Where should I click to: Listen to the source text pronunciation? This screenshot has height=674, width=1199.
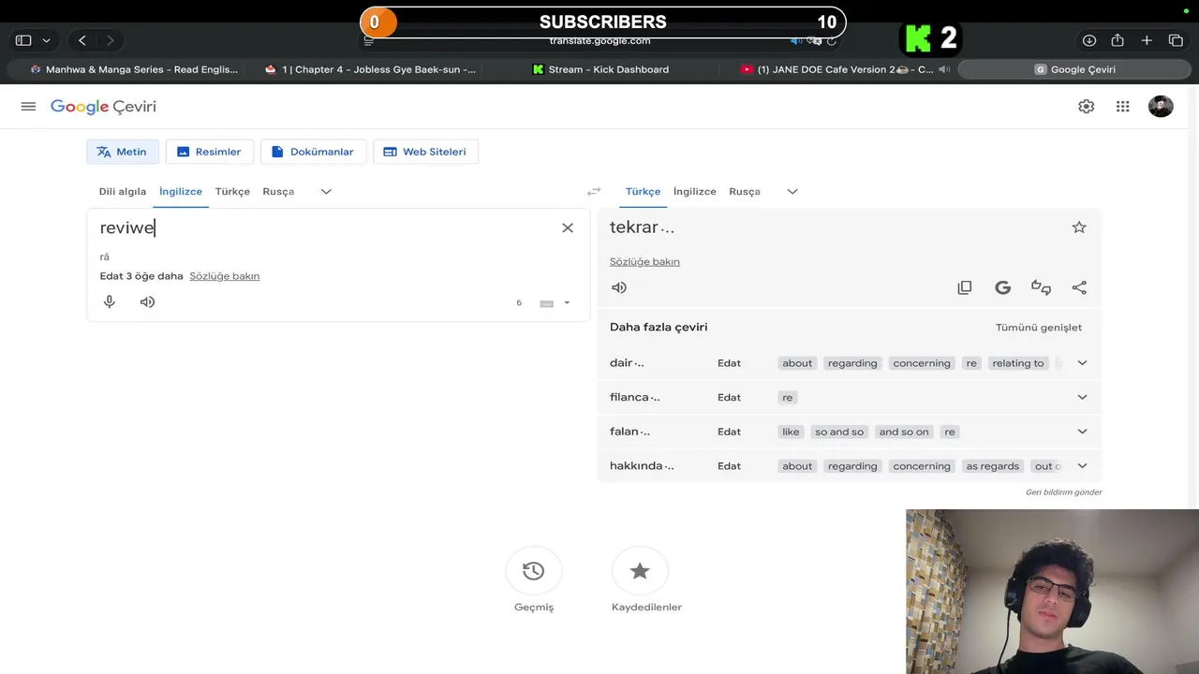click(147, 301)
